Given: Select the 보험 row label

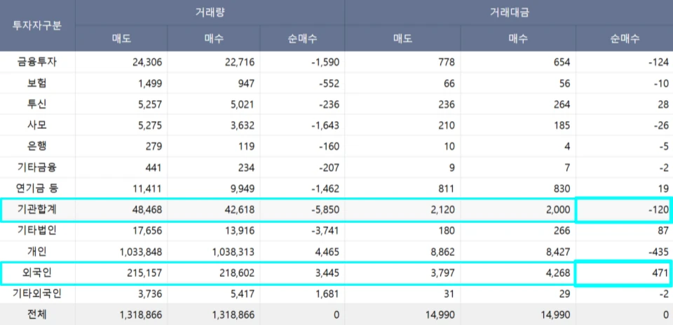Looking at the screenshot, I should click(x=37, y=83).
